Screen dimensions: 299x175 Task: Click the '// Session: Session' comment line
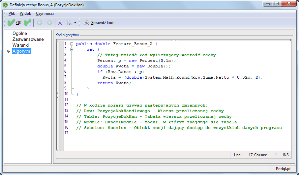(179, 128)
